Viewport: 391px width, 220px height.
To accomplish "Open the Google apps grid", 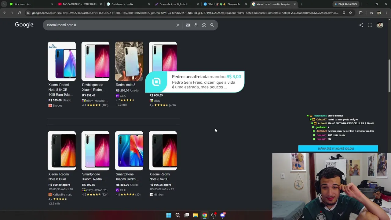I will click(370, 25).
